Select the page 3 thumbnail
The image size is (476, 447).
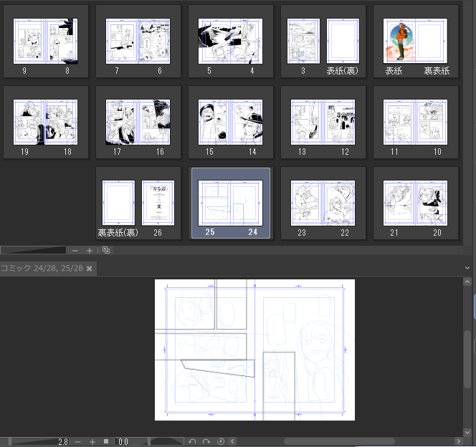303,42
